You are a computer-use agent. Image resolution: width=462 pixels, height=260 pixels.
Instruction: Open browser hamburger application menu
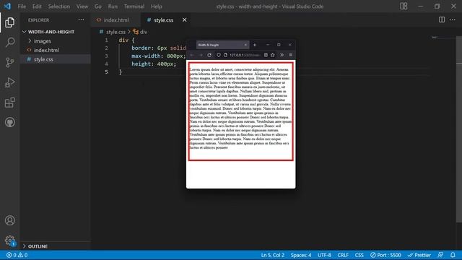290,55
